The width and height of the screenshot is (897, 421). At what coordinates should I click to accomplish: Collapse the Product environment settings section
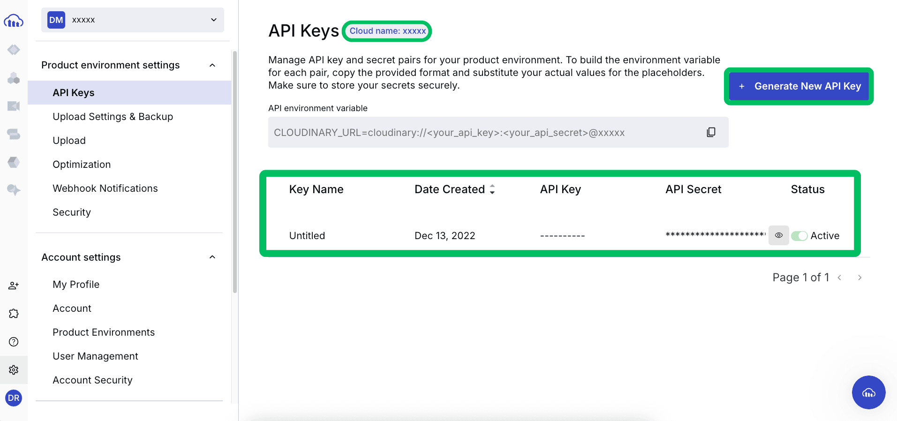[212, 65]
